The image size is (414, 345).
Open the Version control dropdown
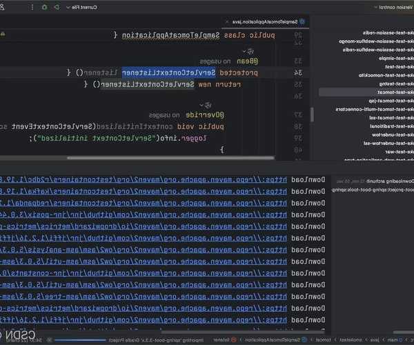tap(395, 8)
